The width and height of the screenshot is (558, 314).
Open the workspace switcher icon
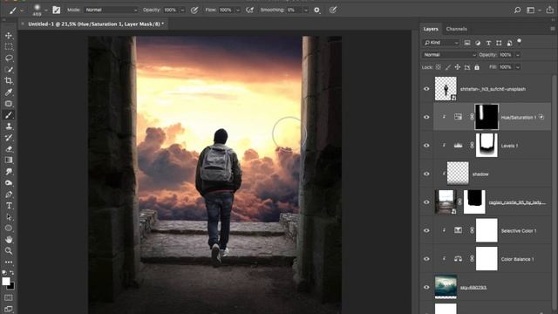531,10
